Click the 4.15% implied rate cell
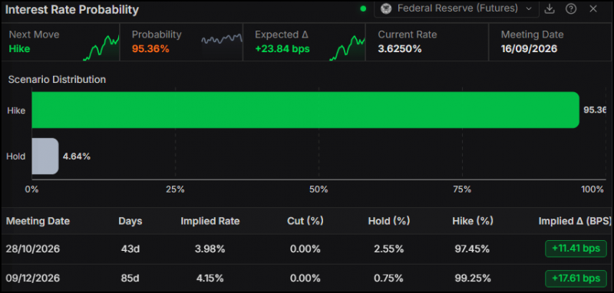Screen dimensions: 614x293 point(210,278)
